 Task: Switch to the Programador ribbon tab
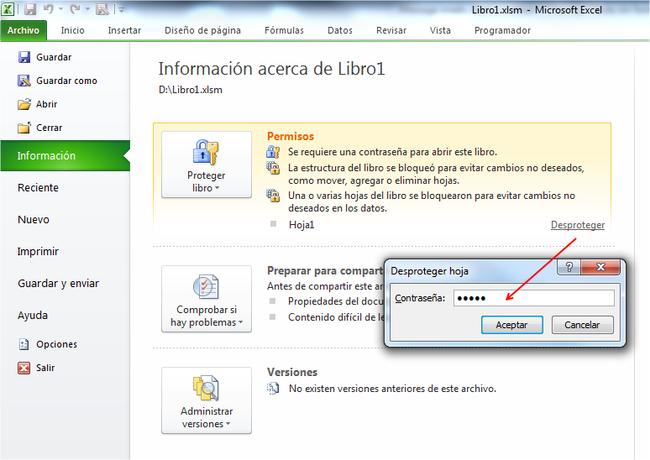pyautogui.click(x=502, y=30)
